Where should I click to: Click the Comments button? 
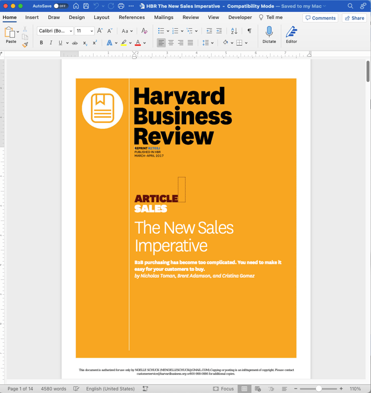point(320,18)
